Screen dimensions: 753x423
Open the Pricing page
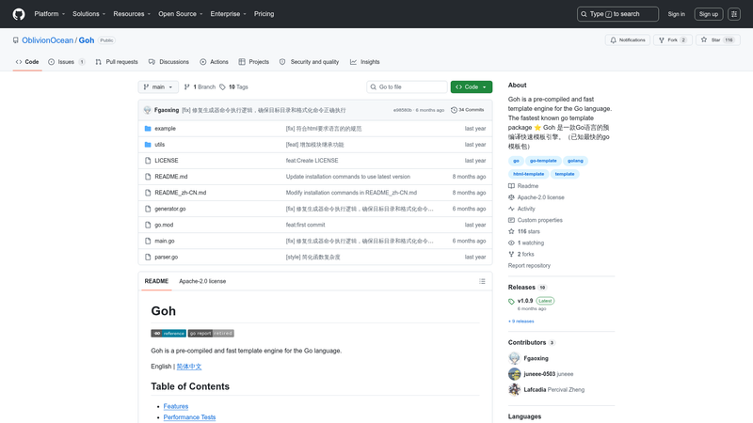click(x=264, y=14)
